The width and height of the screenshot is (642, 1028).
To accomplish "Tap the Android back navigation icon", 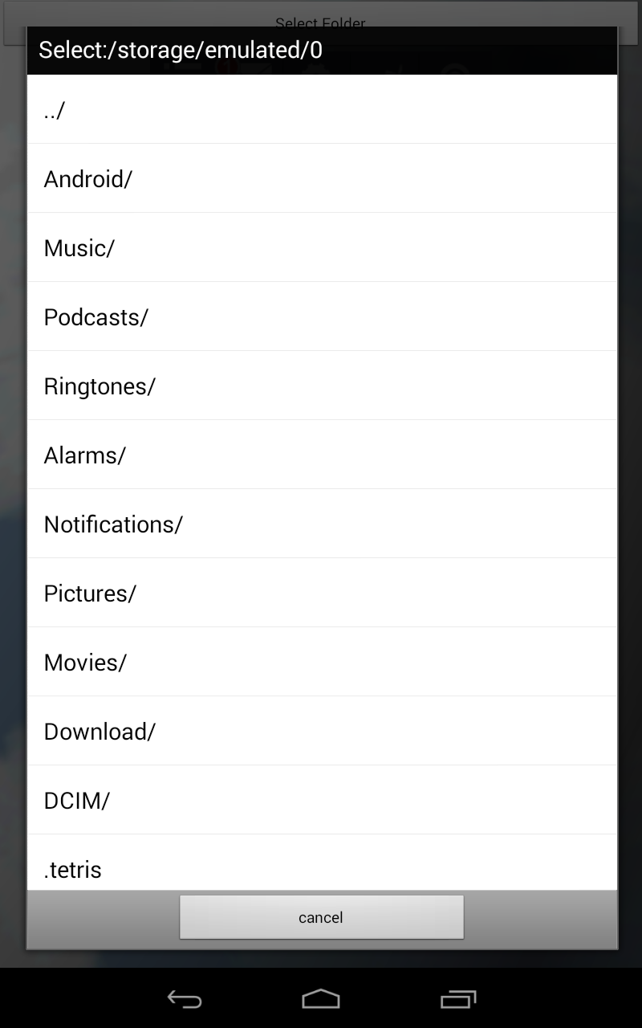I will tap(184, 999).
